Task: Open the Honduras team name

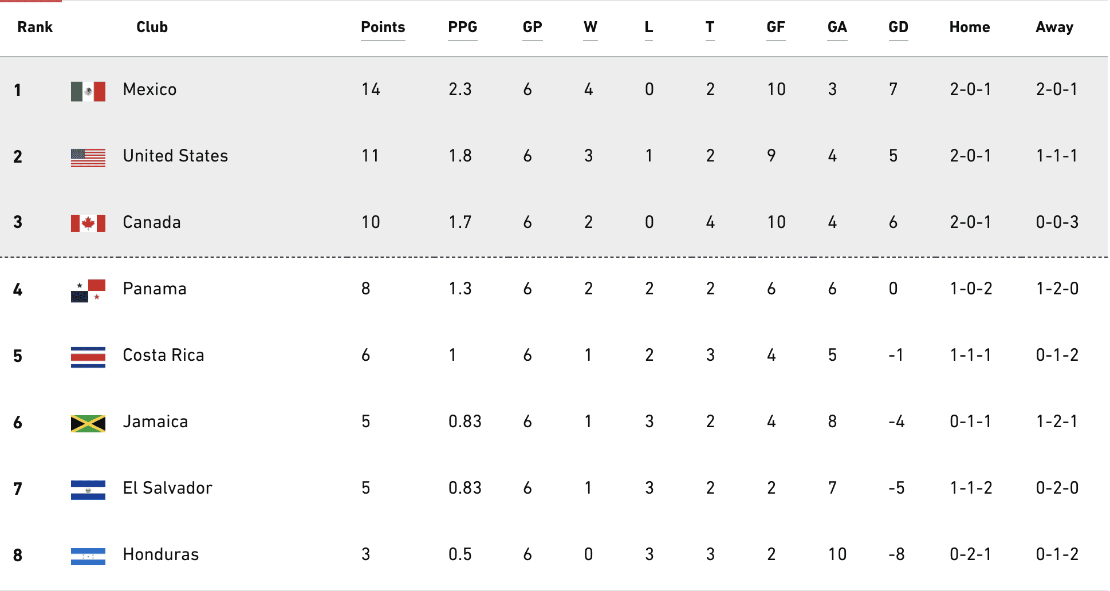Action: (x=161, y=554)
